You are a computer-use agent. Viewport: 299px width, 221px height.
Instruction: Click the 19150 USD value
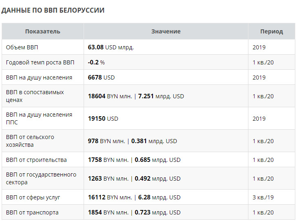(x=103, y=119)
